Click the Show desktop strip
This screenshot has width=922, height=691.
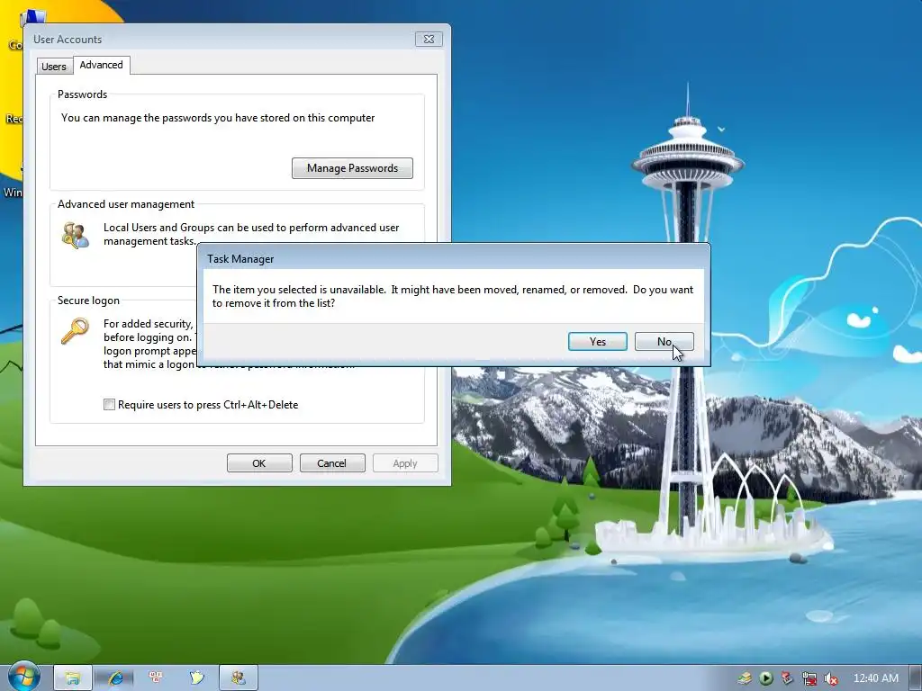pos(916,678)
